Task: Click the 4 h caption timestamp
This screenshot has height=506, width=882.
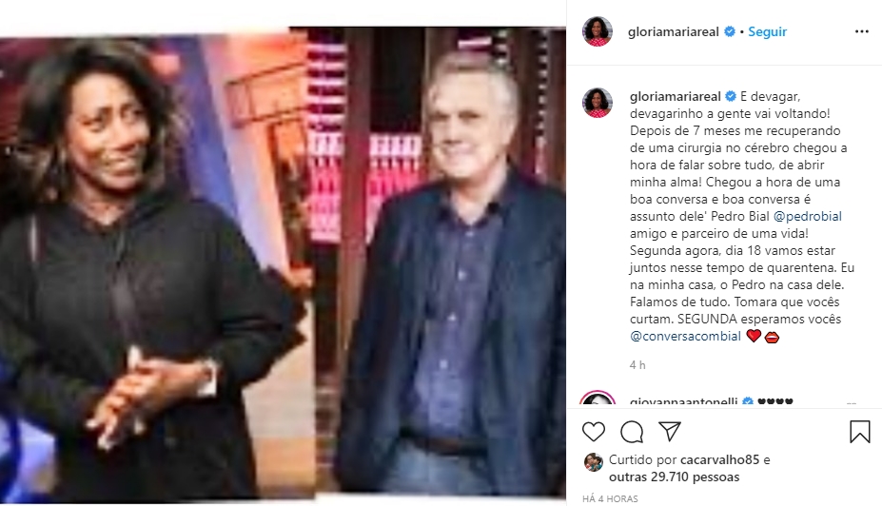Action: [x=637, y=365]
